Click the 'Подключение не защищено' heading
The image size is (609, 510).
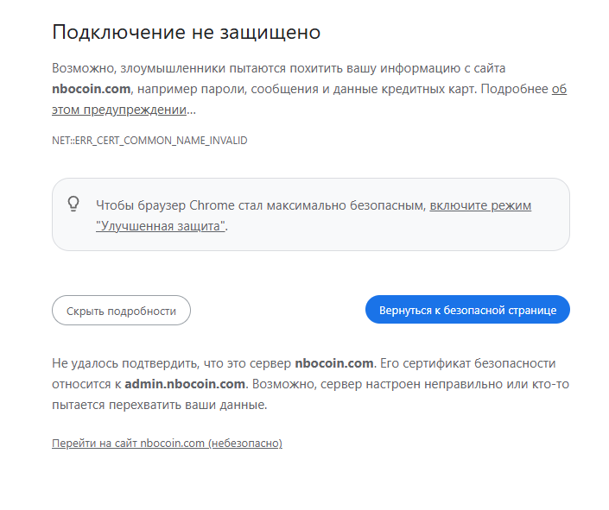[186, 32]
